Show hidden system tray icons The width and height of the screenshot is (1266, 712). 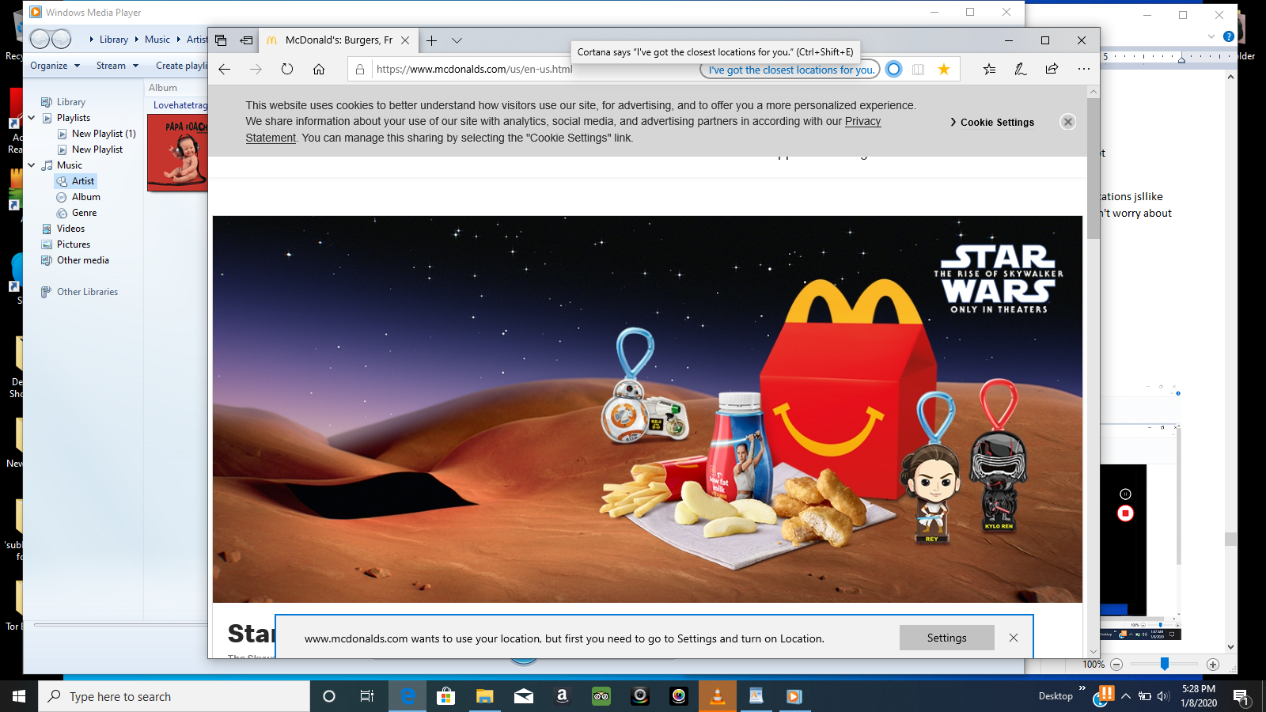click(1126, 696)
